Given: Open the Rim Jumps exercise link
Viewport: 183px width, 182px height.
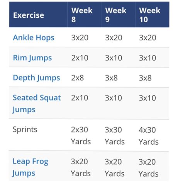Looking at the screenshot, I should 32,58.
